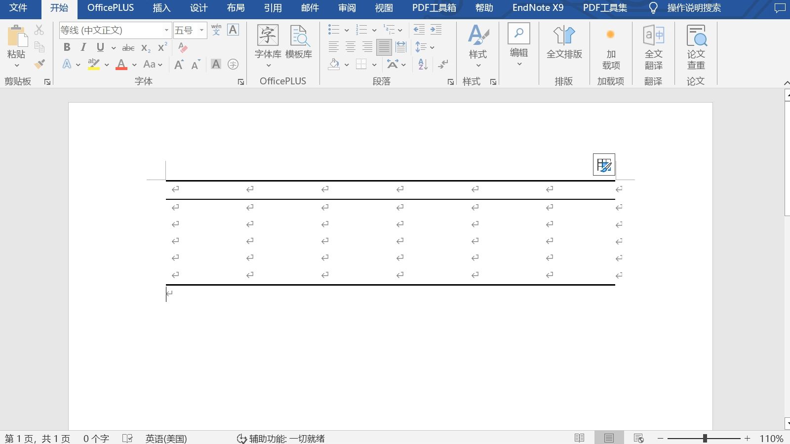This screenshot has height=444, width=790.
Task: Open the font name dropdown
Action: tap(166, 30)
